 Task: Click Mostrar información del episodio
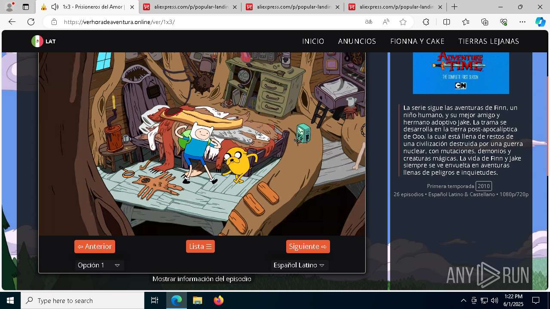point(202,279)
